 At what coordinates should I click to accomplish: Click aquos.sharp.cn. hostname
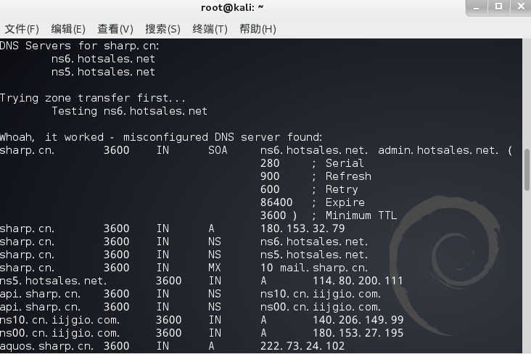click(46, 346)
